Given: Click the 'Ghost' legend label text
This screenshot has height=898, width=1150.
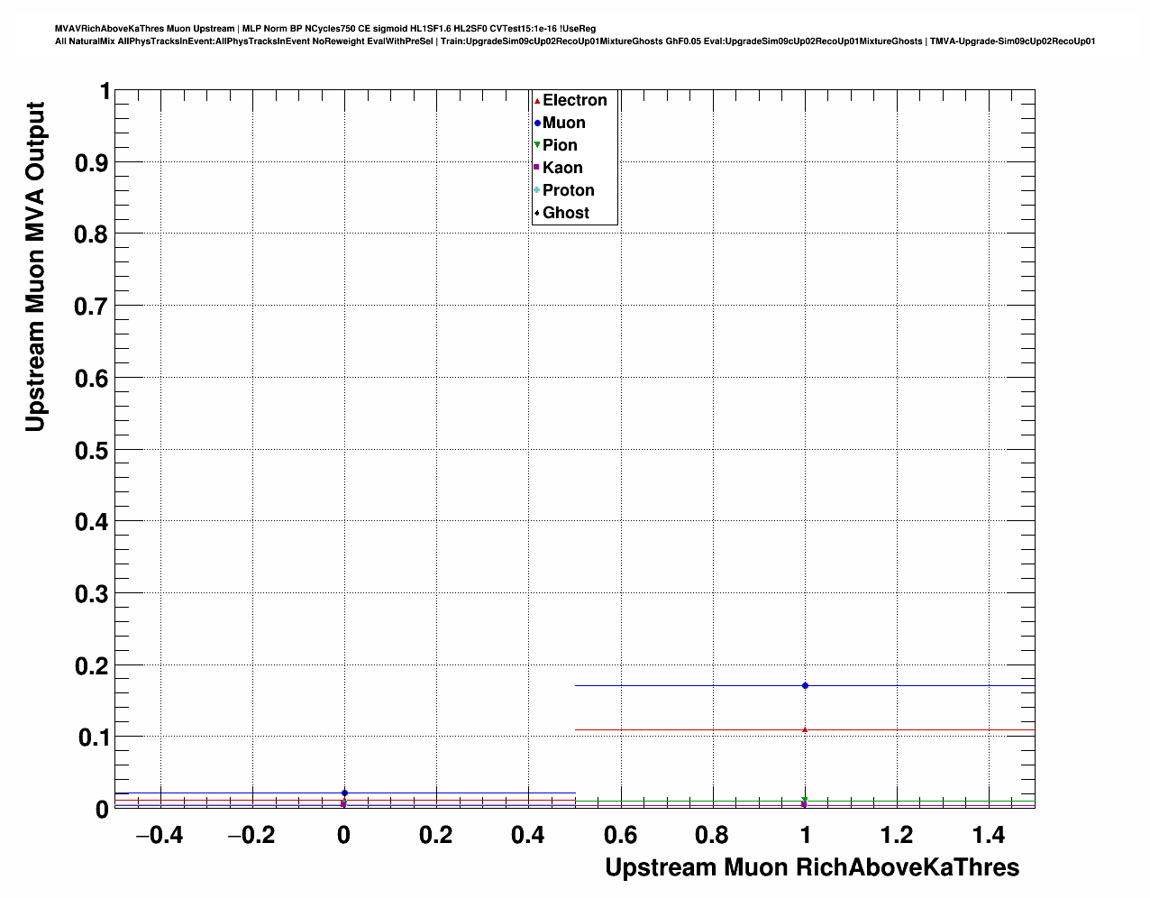Looking at the screenshot, I should [x=565, y=213].
